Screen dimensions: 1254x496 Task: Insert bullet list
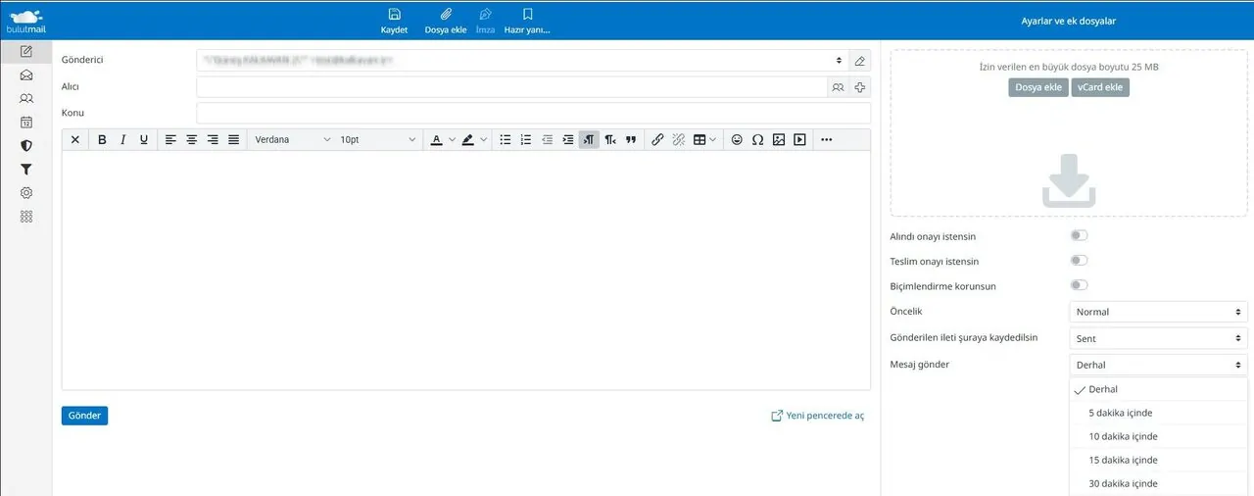click(x=506, y=140)
